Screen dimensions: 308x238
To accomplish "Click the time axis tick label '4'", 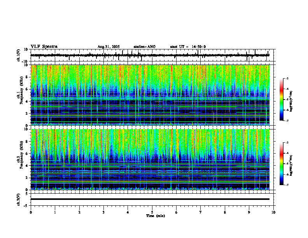I will (x=128, y=212).
